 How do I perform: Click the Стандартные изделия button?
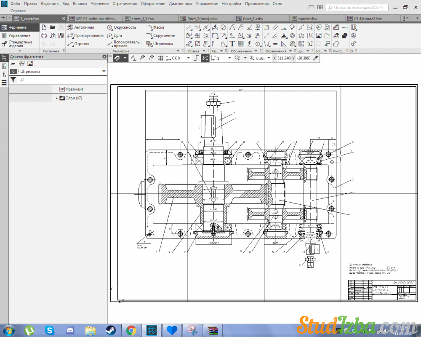[20, 44]
